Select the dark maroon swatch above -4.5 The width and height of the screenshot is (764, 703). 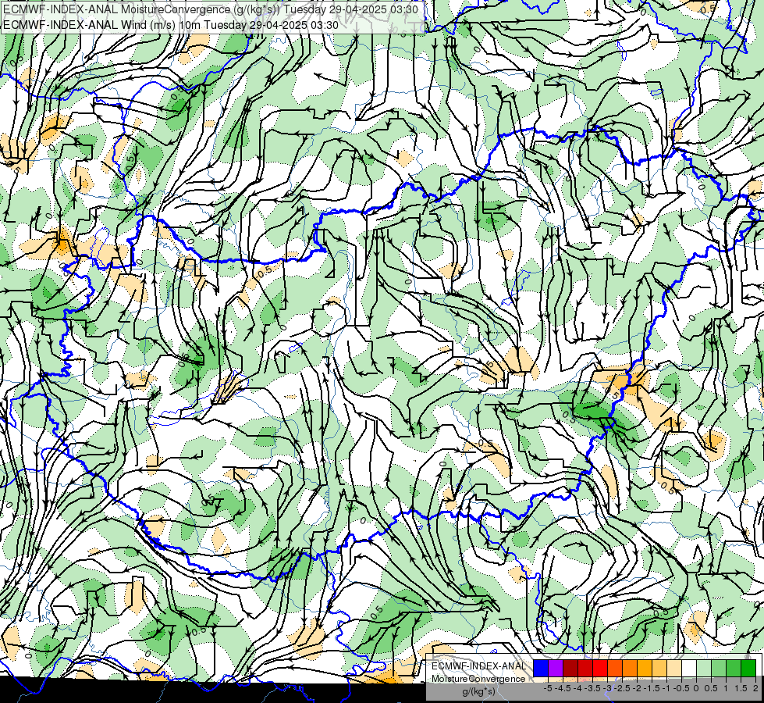pyautogui.click(x=570, y=668)
